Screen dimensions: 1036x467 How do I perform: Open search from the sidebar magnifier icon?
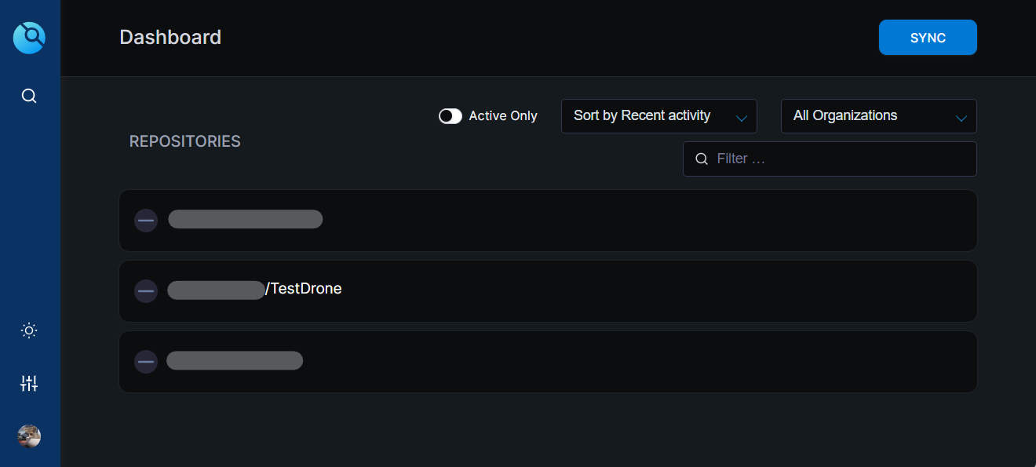click(x=29, y=96)
